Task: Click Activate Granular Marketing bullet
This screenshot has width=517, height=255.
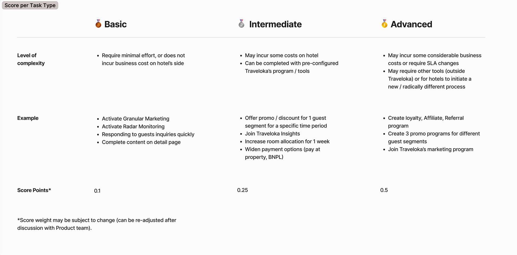Action: (135, 119)
